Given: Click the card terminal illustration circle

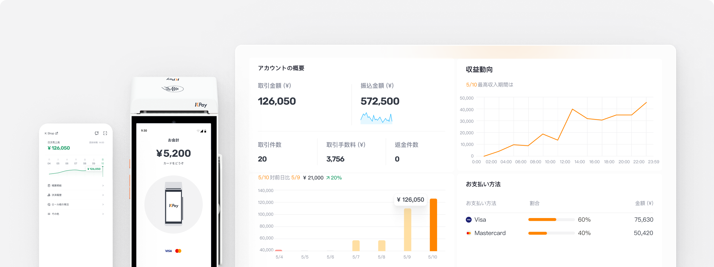Looking at the screenshot, I should pyautogui.click(x=173, y=204).
